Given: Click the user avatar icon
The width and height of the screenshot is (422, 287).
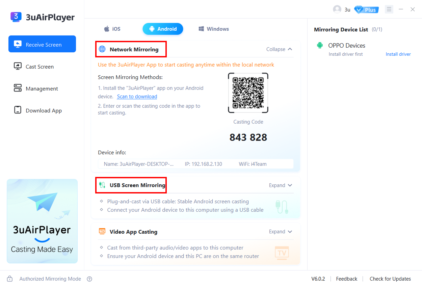Looking at the screenshot, I should [337, 9].
